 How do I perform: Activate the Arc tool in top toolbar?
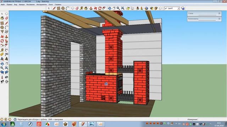67,8
